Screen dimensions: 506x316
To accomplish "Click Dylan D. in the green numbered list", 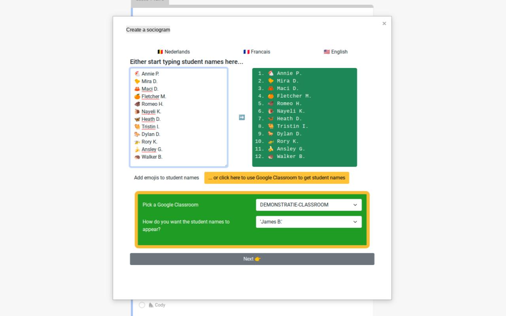I will coord(289,134).
